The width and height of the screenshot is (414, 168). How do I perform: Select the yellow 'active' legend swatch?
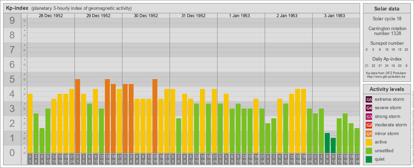pos(369,142)
